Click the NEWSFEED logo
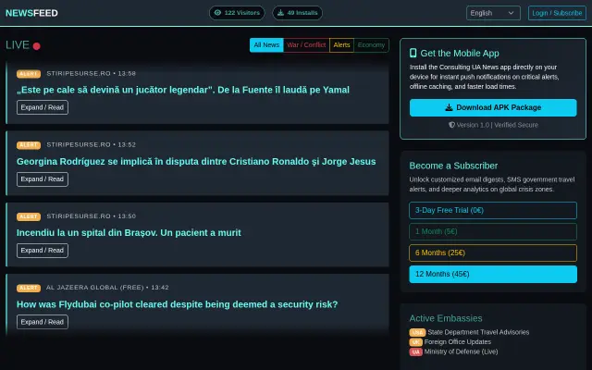592x370 pixels. [31, 13]
